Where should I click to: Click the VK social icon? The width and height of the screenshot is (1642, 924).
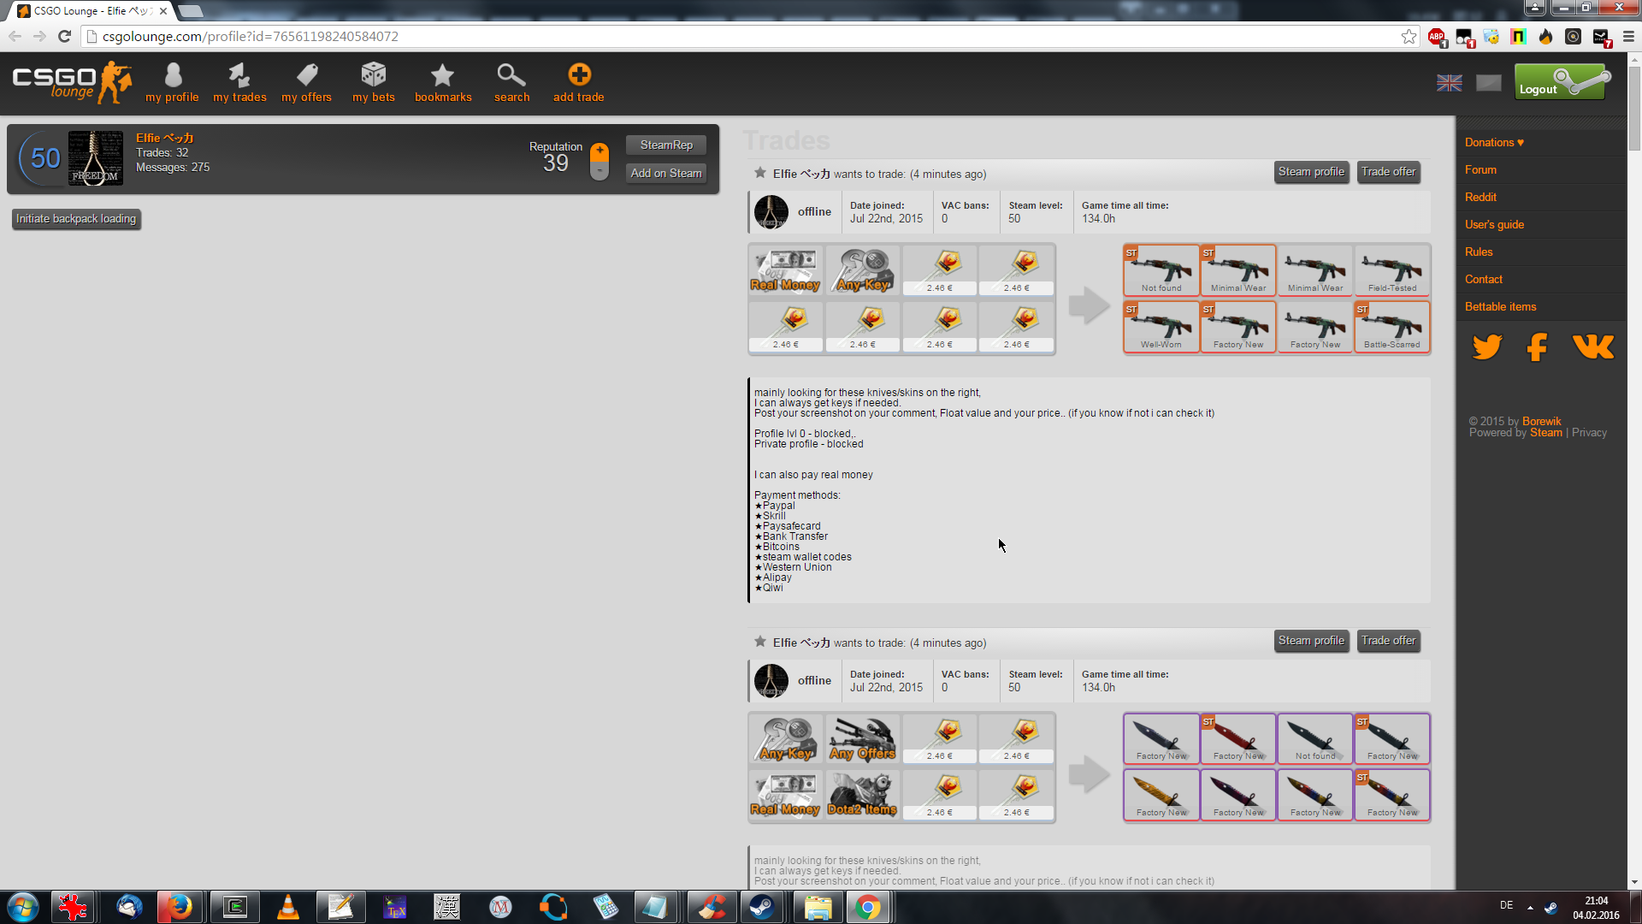coord(1592,346)
